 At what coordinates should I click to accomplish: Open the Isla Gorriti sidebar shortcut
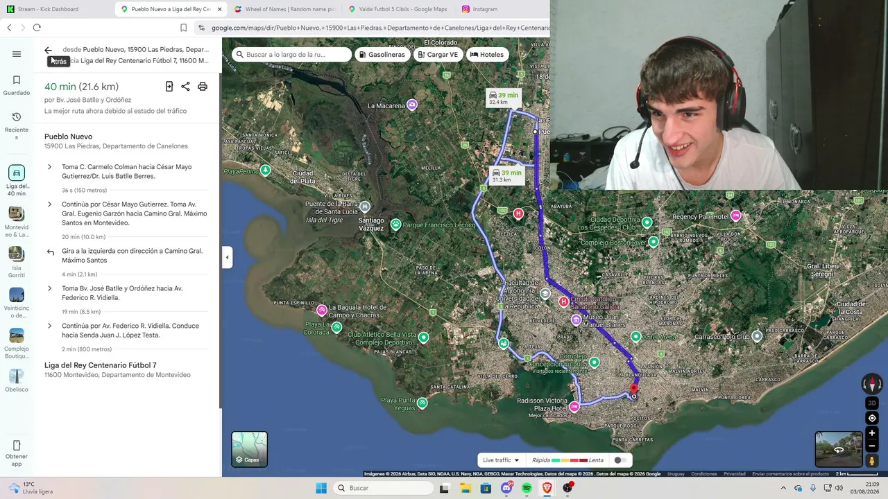click(x=17, y=263)
